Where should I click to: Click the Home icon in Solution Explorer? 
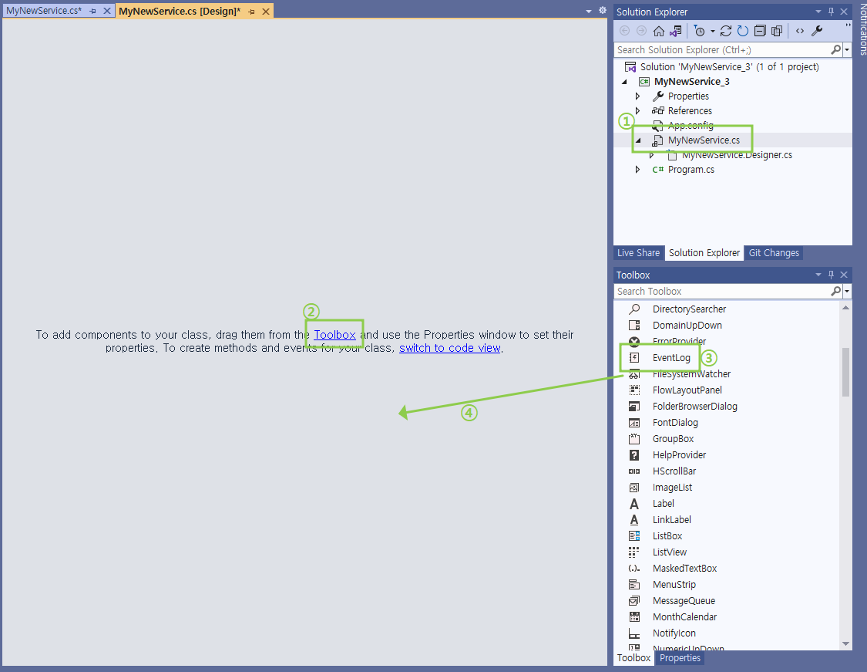click(659, 31)
